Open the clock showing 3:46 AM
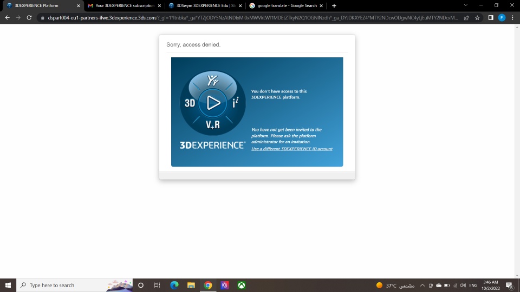 491,286
